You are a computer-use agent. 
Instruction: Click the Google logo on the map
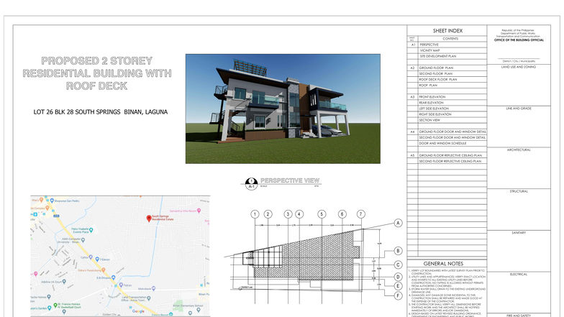point(138,311)
